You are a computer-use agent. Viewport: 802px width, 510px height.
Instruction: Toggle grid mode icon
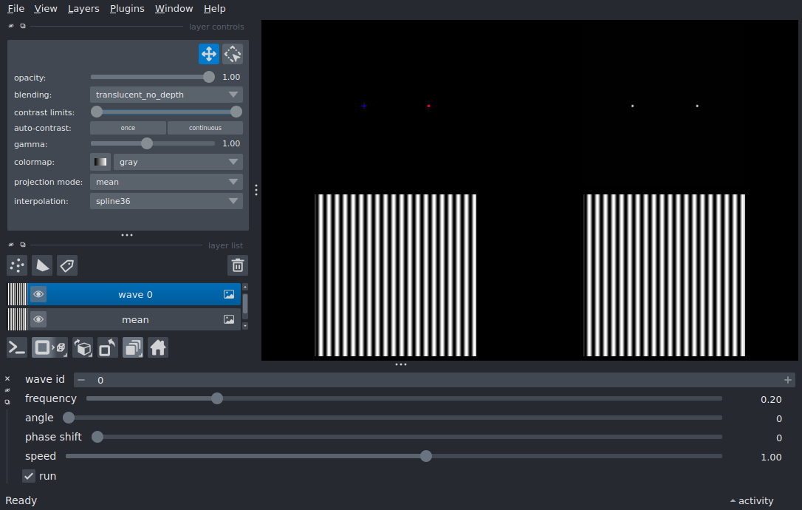tap(133, 347)
